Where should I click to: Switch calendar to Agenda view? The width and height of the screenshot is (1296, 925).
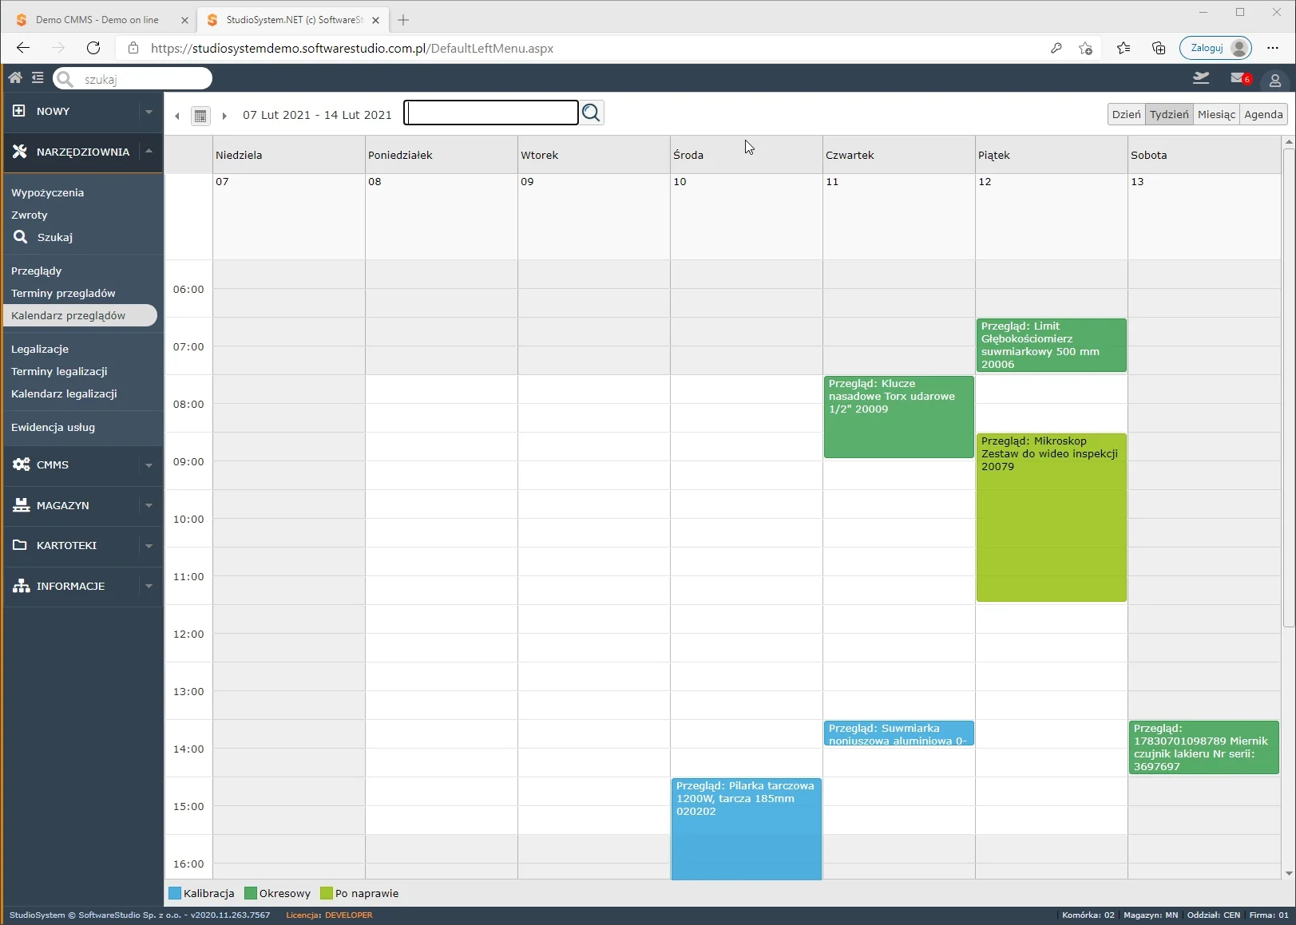[1262, 114]
